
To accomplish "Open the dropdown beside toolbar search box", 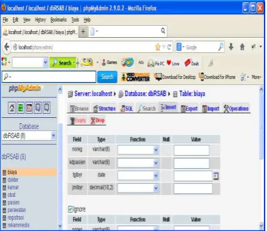I will pyautogui.click(x=45, y=63).
